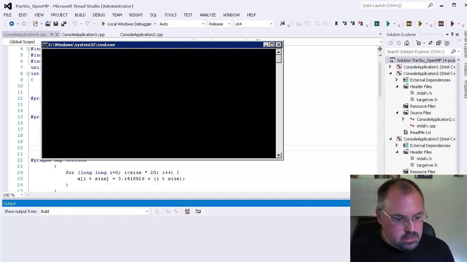Collapse ConsoleApplication3 project node
The width and height of the screenshot is (467, 262).
[390, 139]
